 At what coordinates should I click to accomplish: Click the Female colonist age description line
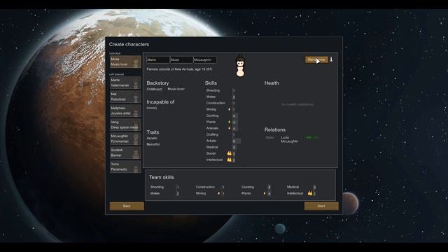(179, 69)
